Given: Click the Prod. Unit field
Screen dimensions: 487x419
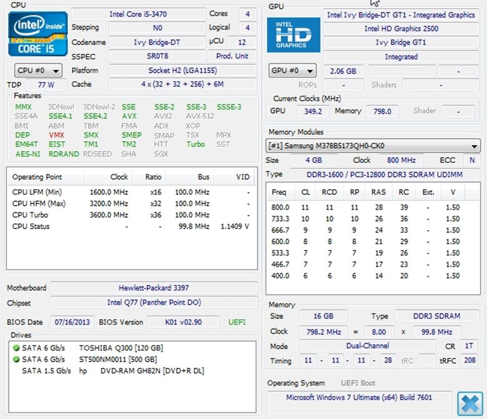Looking at the screenshot, I should [x=232, y=56].
